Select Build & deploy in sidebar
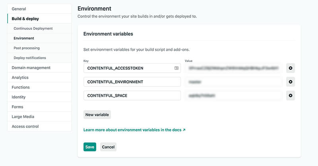318x166 pixels. tap(25, 19)
